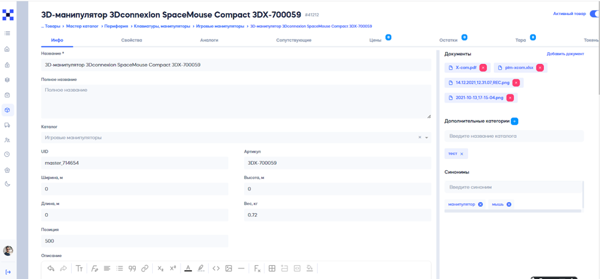Click the add table row icon

[284, 268]
